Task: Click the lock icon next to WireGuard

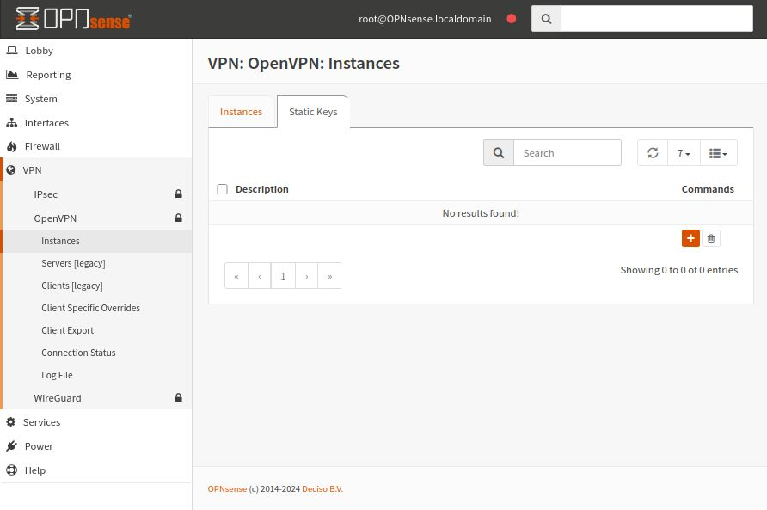Action: pos(178,397)
